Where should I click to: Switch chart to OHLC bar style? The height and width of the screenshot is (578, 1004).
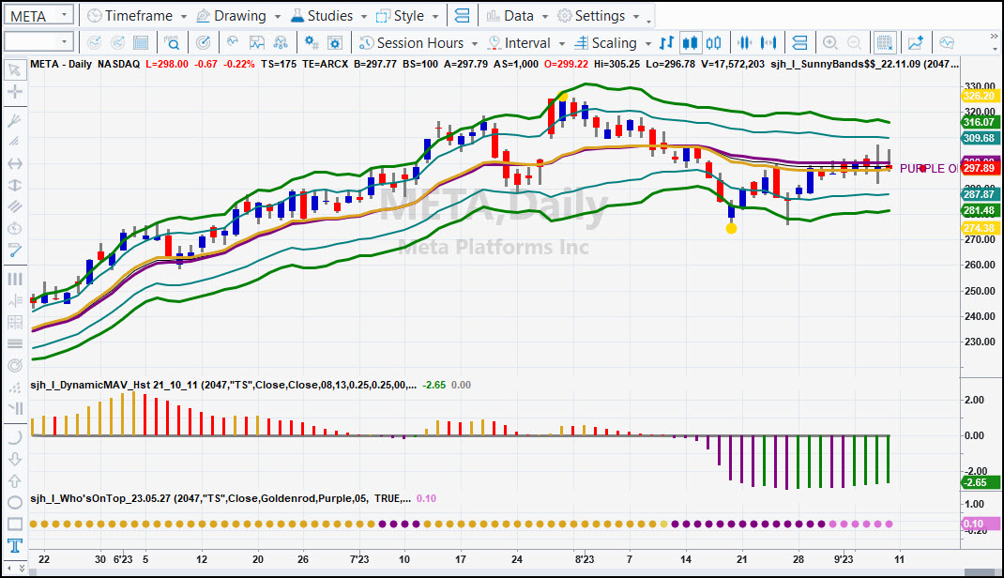click(666, 43)
